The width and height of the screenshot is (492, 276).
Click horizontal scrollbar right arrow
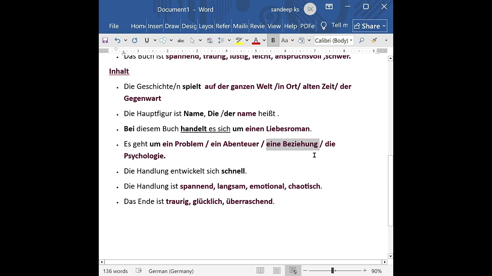click(x=384, y=262)
